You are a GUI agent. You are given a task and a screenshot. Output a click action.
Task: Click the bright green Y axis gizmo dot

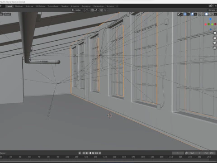(212, 24)
